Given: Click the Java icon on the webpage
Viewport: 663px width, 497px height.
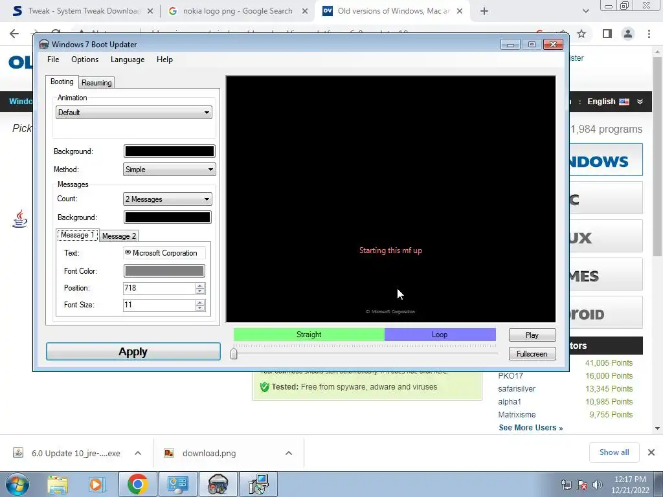Looking at the screenshot, I should click(20, 219).
